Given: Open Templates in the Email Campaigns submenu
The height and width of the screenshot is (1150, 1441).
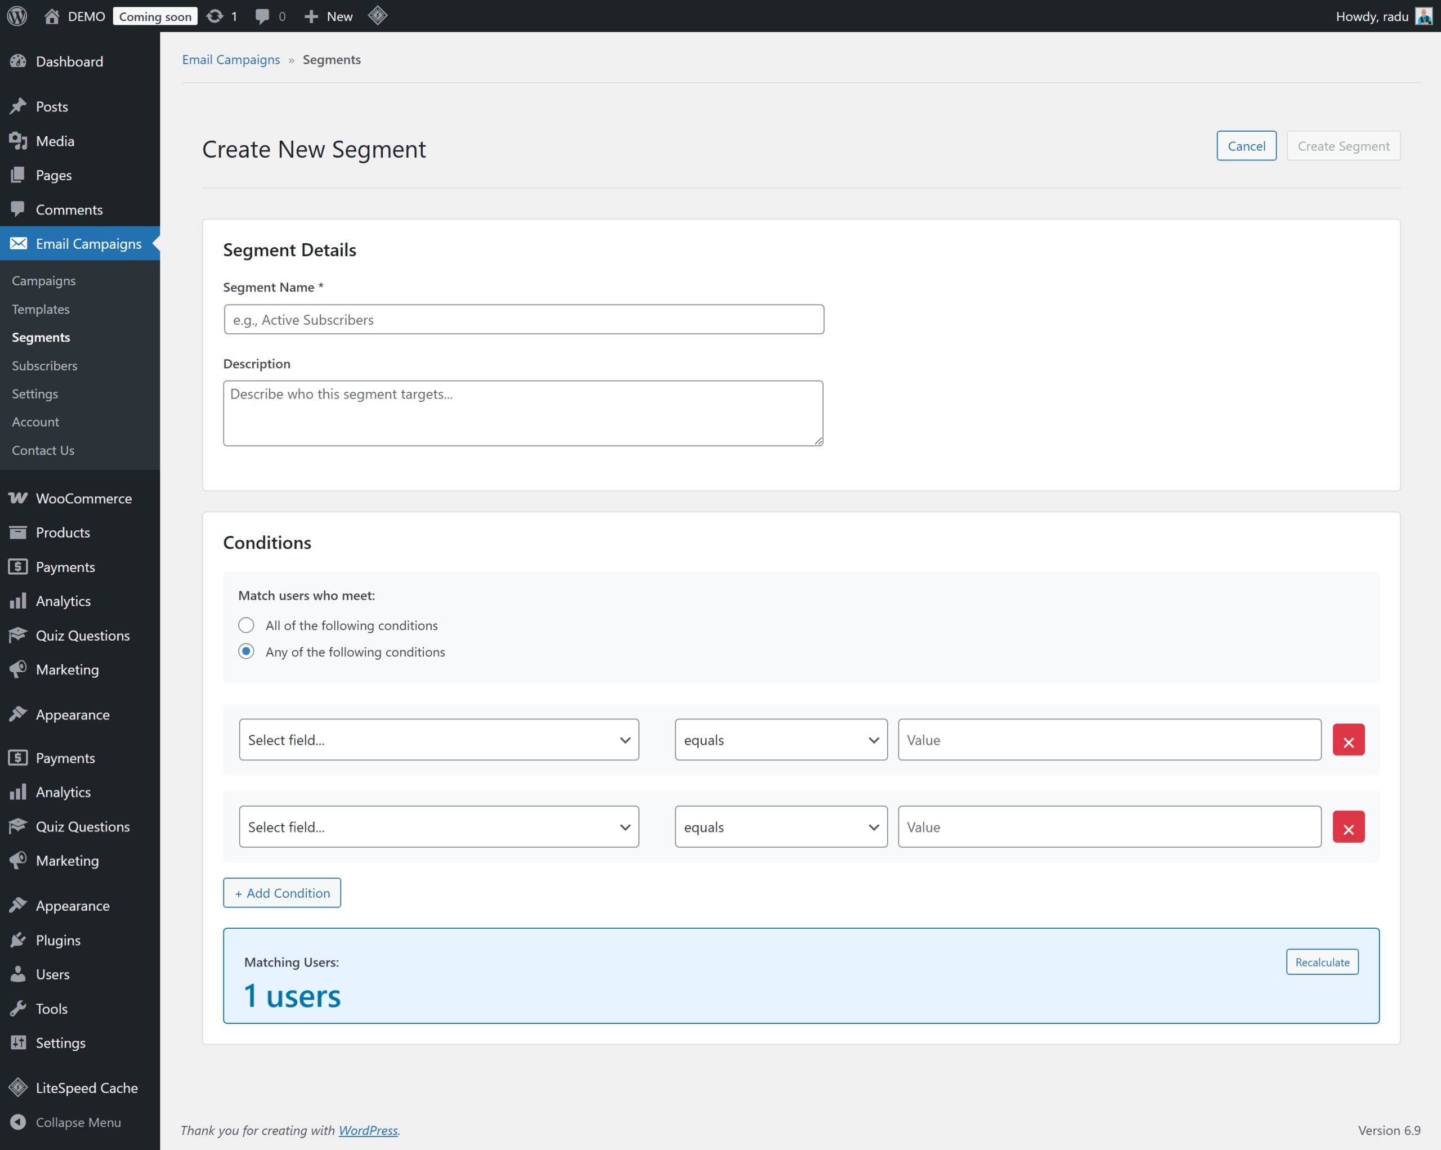Looking at the screenshot, I should coord(41,308).
